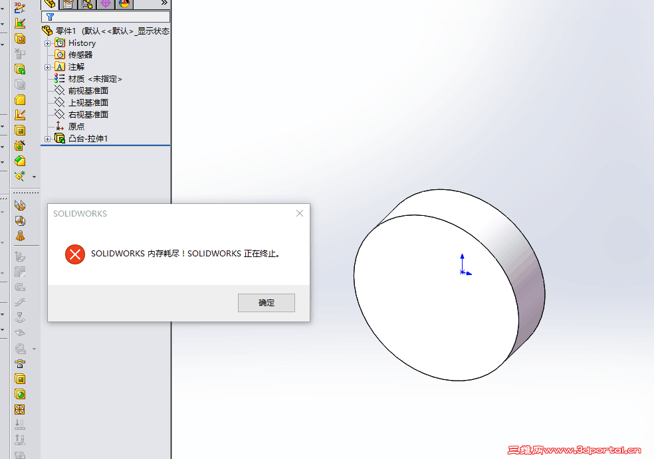Select the 传感器 folder

(x=74, y=54)
